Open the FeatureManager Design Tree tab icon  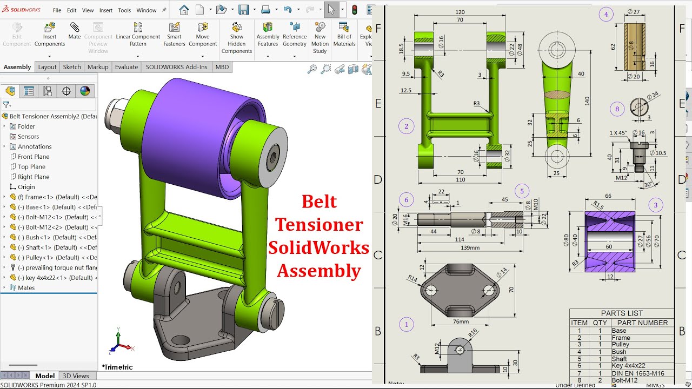(10, 91)
